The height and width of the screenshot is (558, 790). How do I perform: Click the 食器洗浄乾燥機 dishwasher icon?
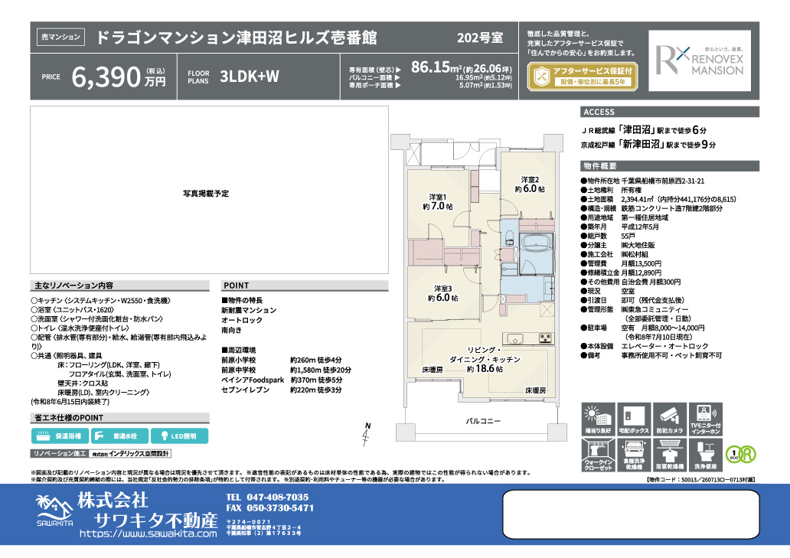634,455
